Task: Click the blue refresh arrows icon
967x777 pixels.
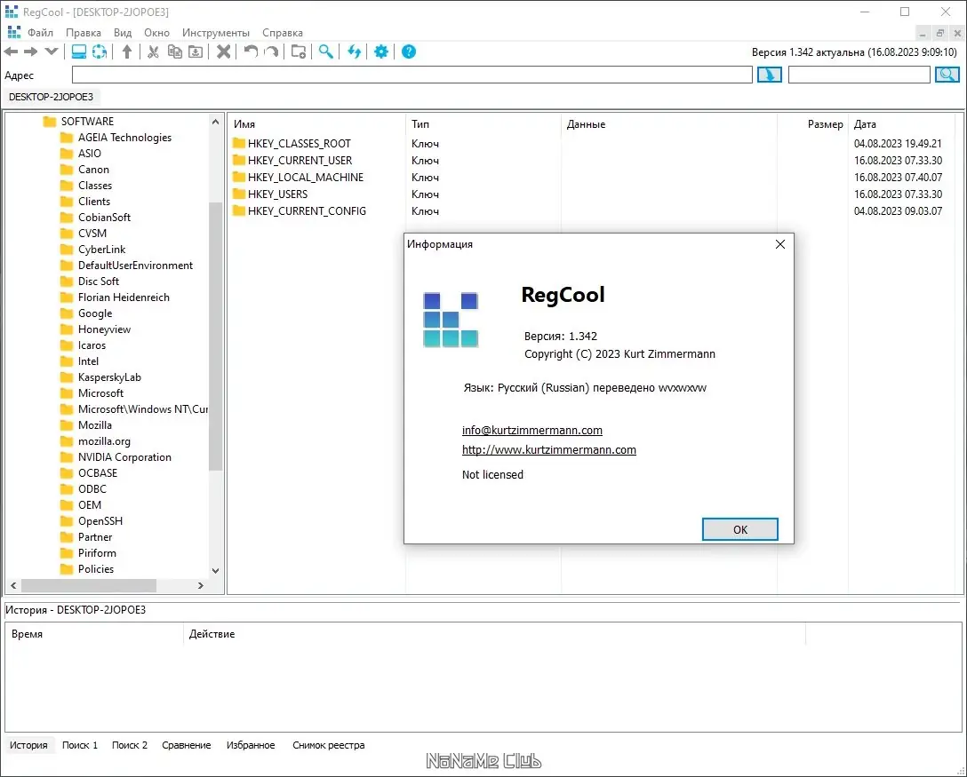Action: 354,52
